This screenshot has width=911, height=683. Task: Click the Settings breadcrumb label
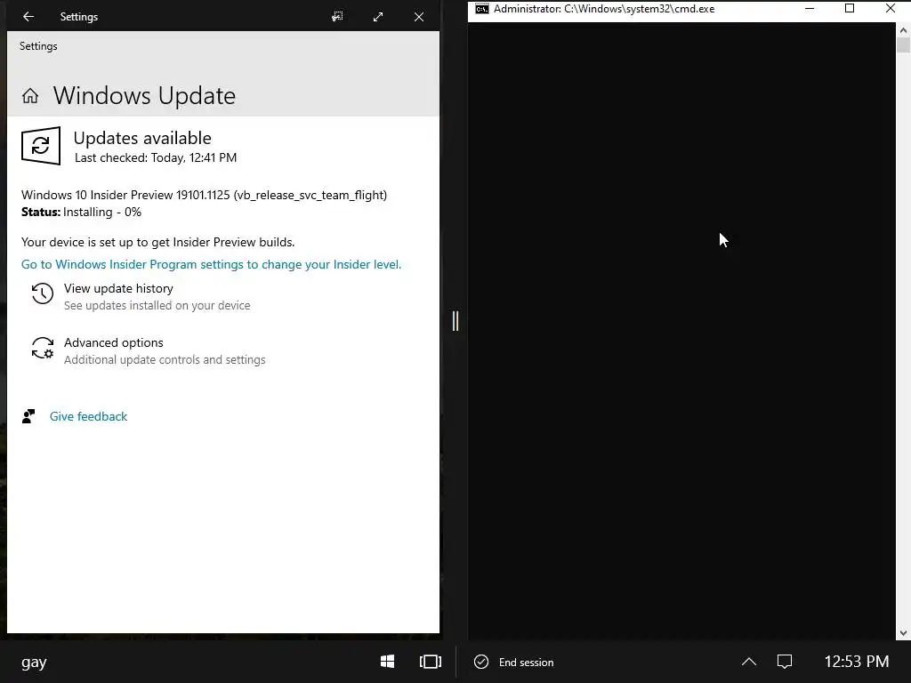pos(38,46)
